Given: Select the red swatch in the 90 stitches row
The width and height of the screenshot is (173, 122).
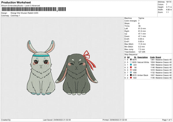Looking at the screenshot, I should [x=131, y=67].
